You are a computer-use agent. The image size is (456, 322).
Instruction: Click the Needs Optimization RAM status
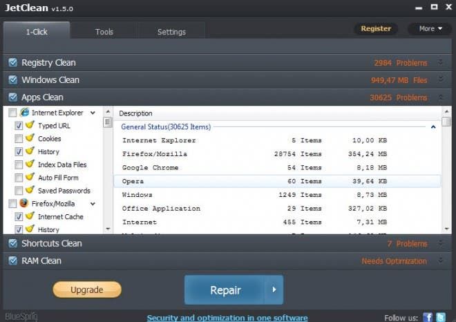pyautogui.click(x=394, y=261)
